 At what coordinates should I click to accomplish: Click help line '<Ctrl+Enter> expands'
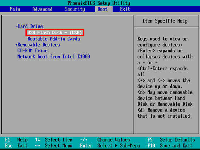[x=163, y=68]
